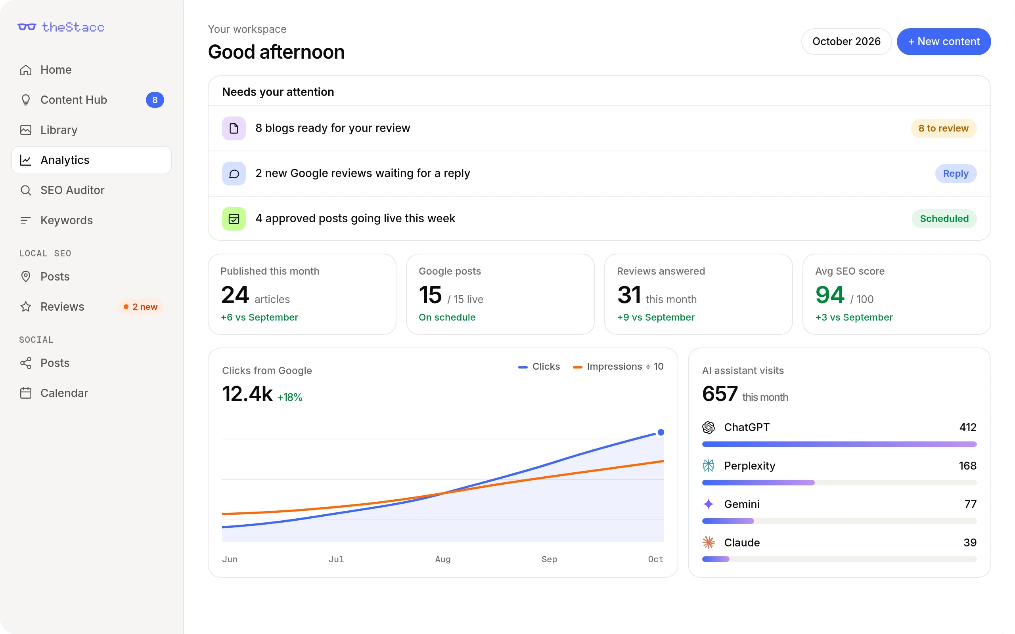Click the Perplexity logo icon
The height and width of the screenshot is (634, 1015).
709,466
